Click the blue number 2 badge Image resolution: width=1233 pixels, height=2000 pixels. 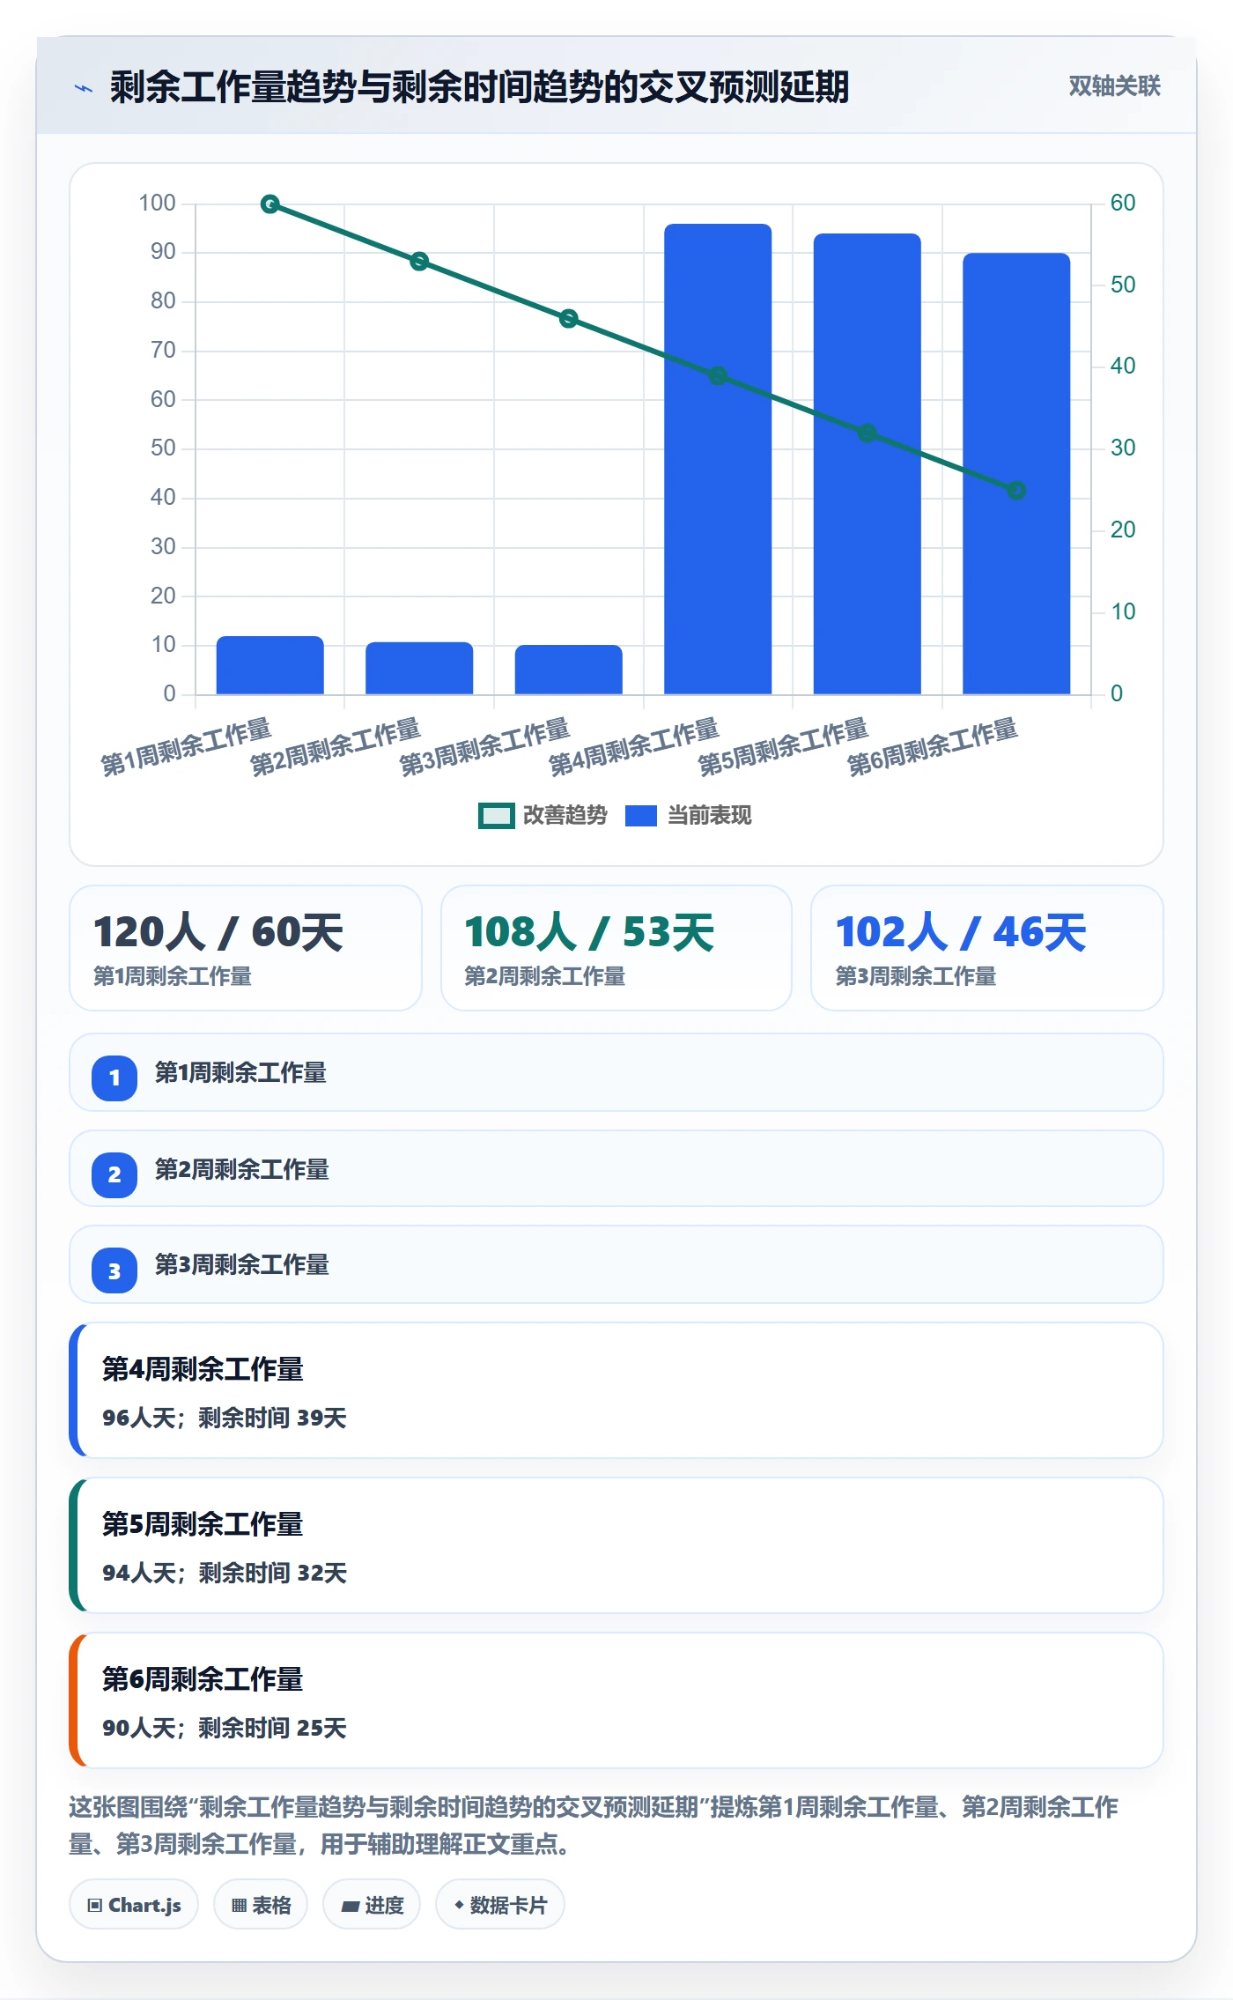(x=114, y=1174)
